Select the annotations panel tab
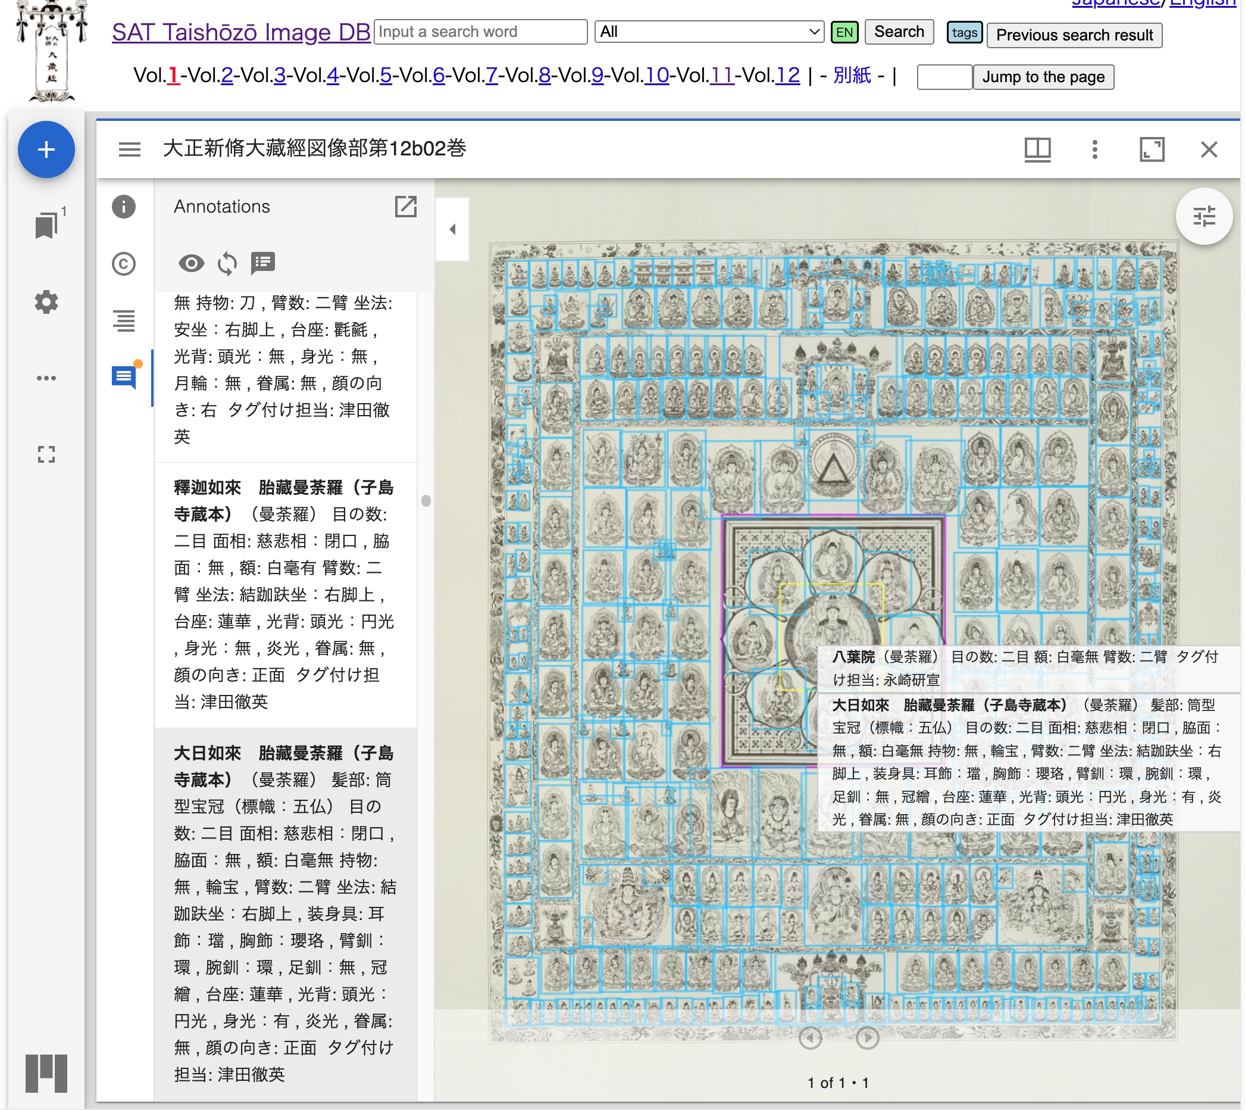The width and height of the screenshot is (1245, 1110). [x=124, y=378]
